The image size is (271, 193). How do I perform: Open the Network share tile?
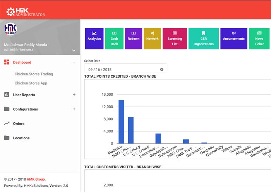(153, 38)
